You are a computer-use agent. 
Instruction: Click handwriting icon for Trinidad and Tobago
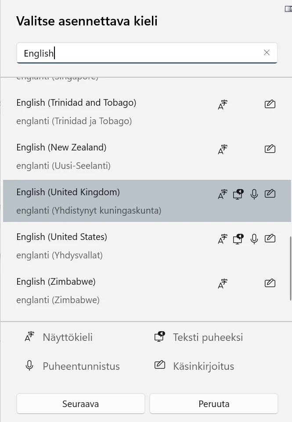(270, 104)
